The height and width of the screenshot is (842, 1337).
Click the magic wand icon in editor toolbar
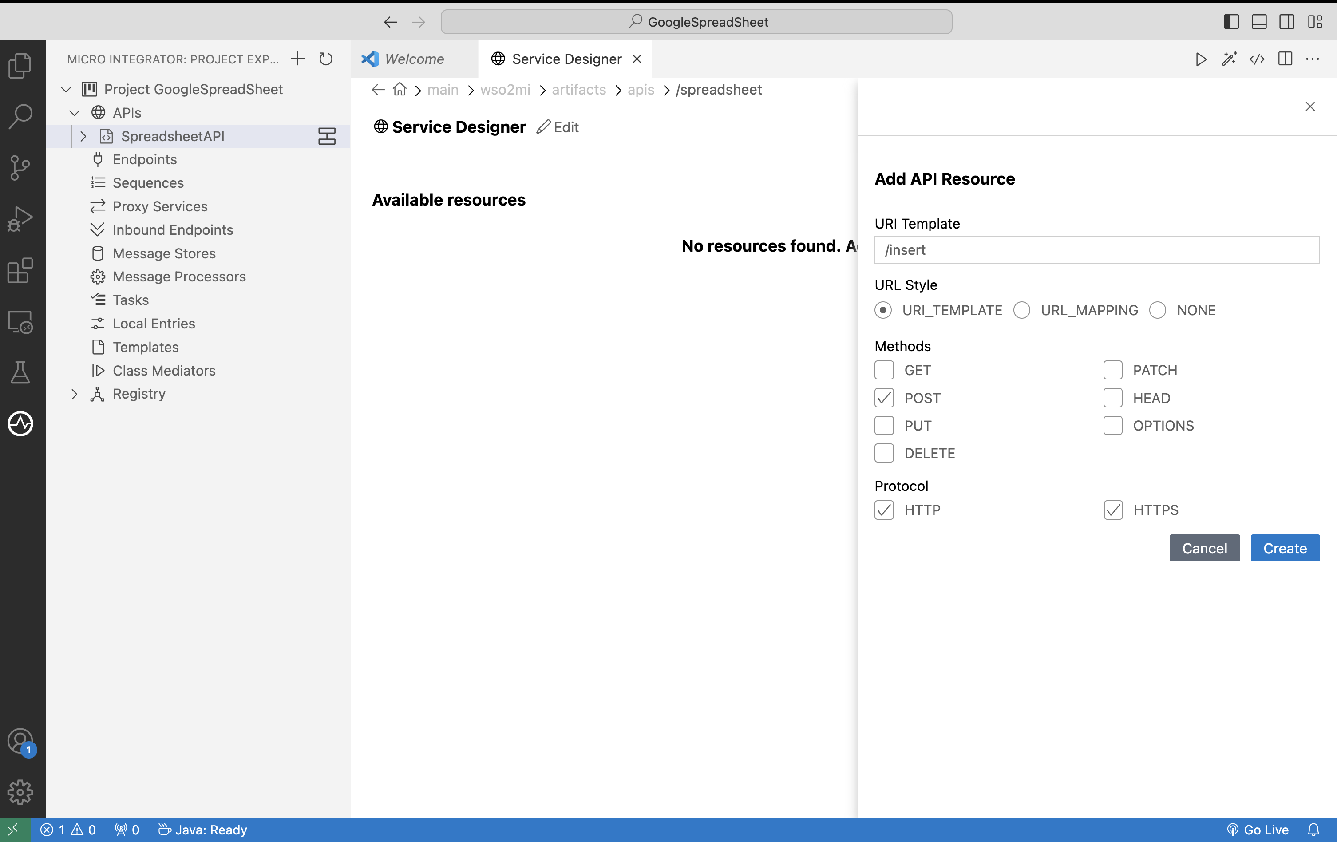coord(1229,59)
